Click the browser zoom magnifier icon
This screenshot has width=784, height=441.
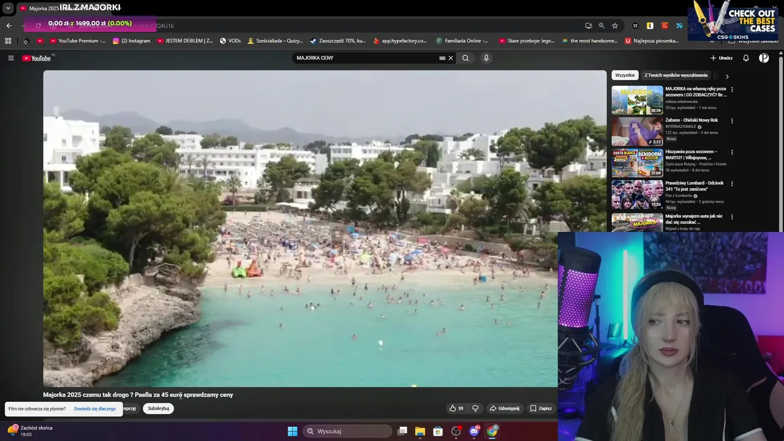[601, 26]
